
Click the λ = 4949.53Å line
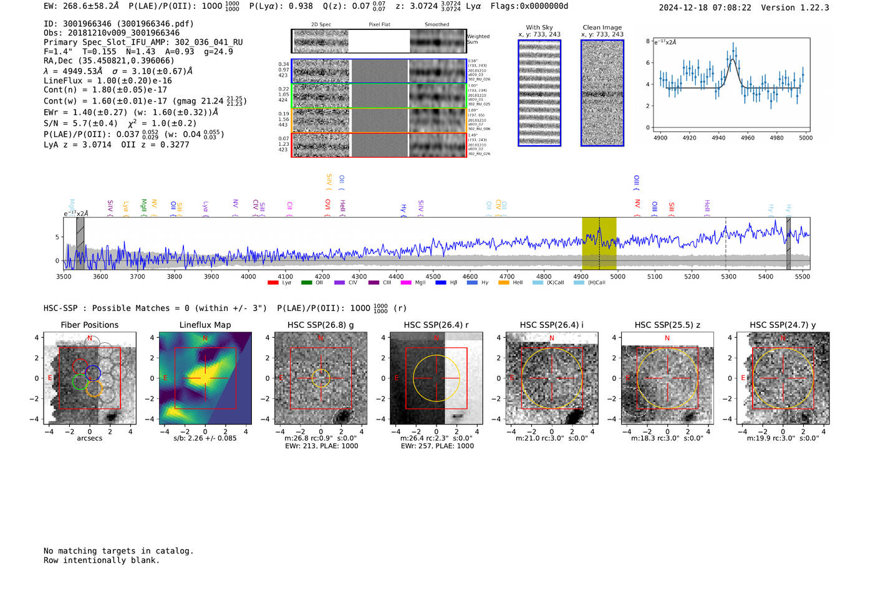point(118,71)
